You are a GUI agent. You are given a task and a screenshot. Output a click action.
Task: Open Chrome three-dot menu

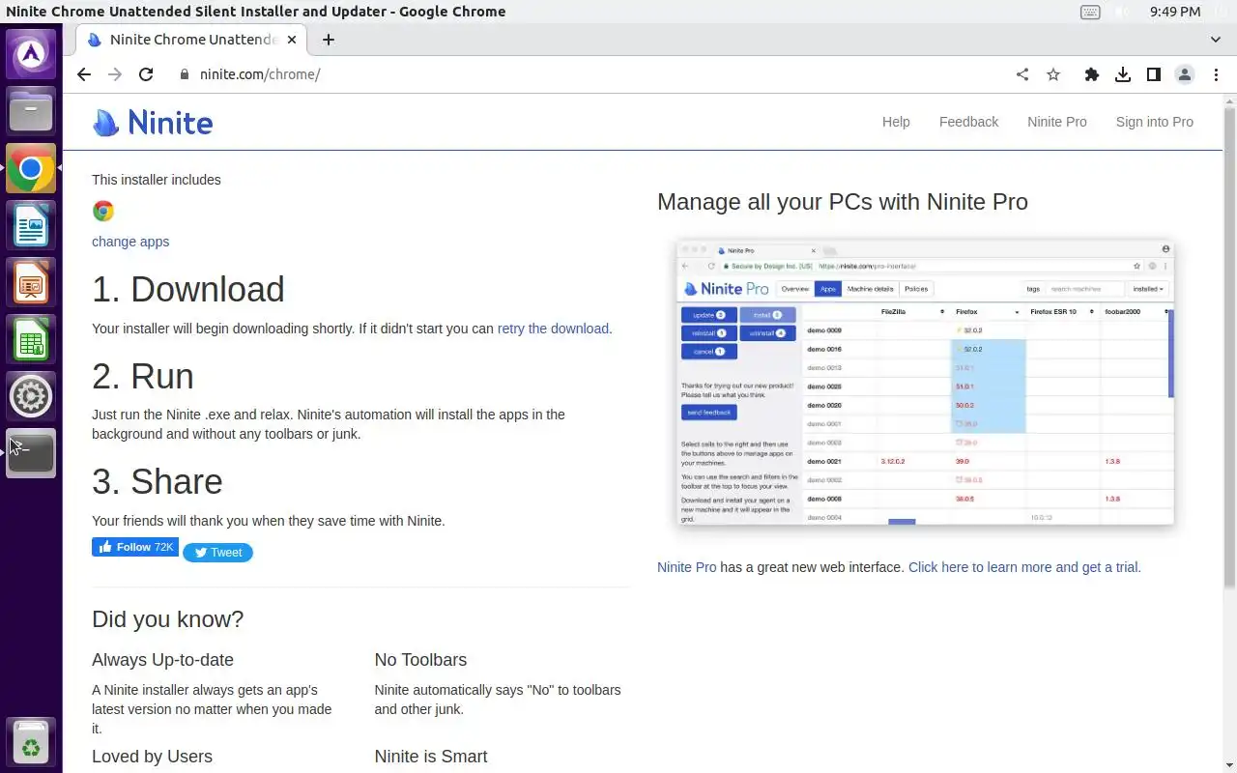click(x=1216, y=74)
